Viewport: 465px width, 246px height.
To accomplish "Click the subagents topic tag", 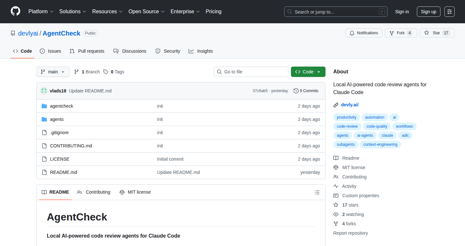I will [346, 144].
